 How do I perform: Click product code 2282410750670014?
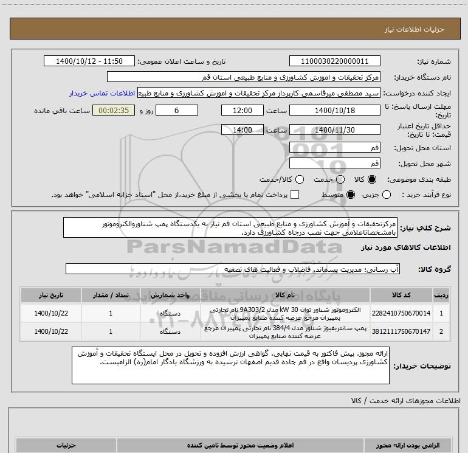[401, 313]
